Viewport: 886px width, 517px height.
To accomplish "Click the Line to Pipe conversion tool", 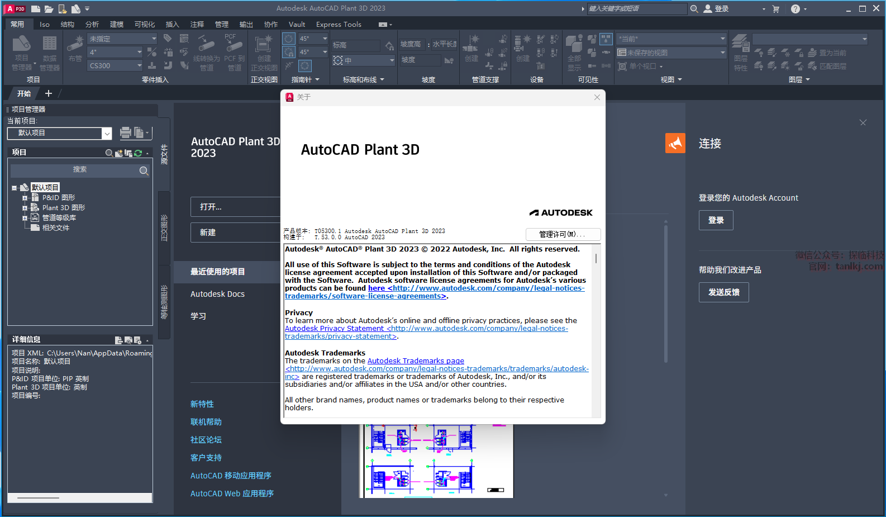I will coord(207,53).
